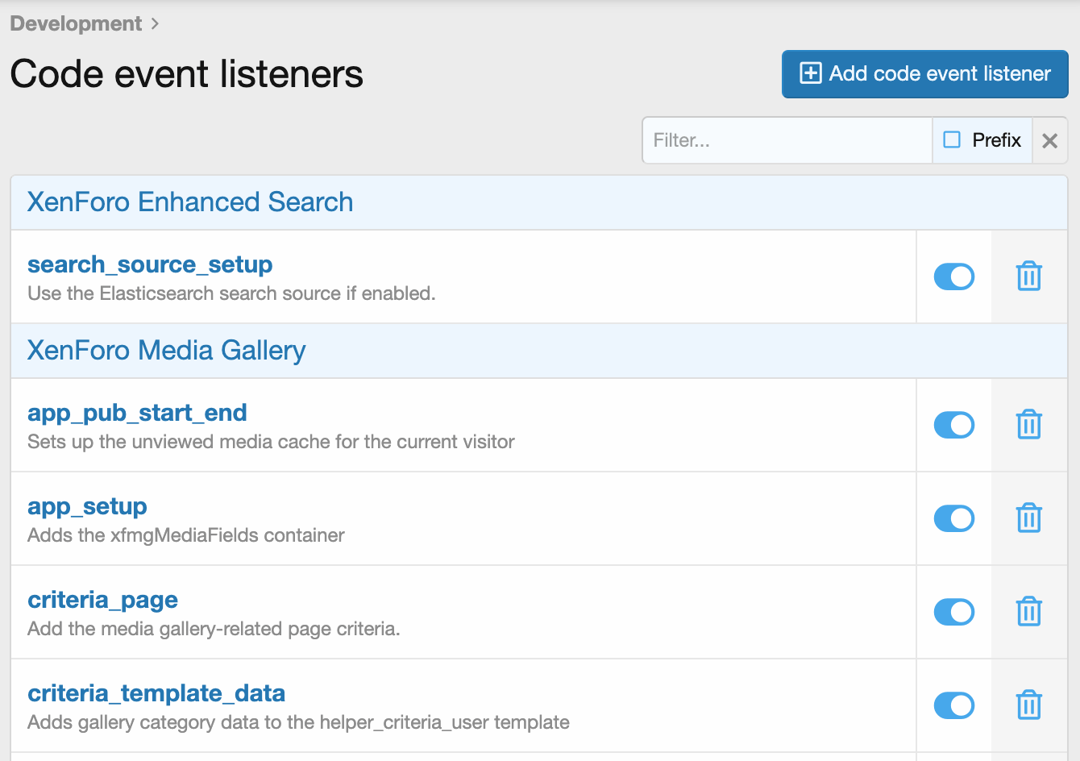The width and height of the screenshot is (1080, 761).
Task: Open the Development breadcrumb link
Action: tap(76, 24)
